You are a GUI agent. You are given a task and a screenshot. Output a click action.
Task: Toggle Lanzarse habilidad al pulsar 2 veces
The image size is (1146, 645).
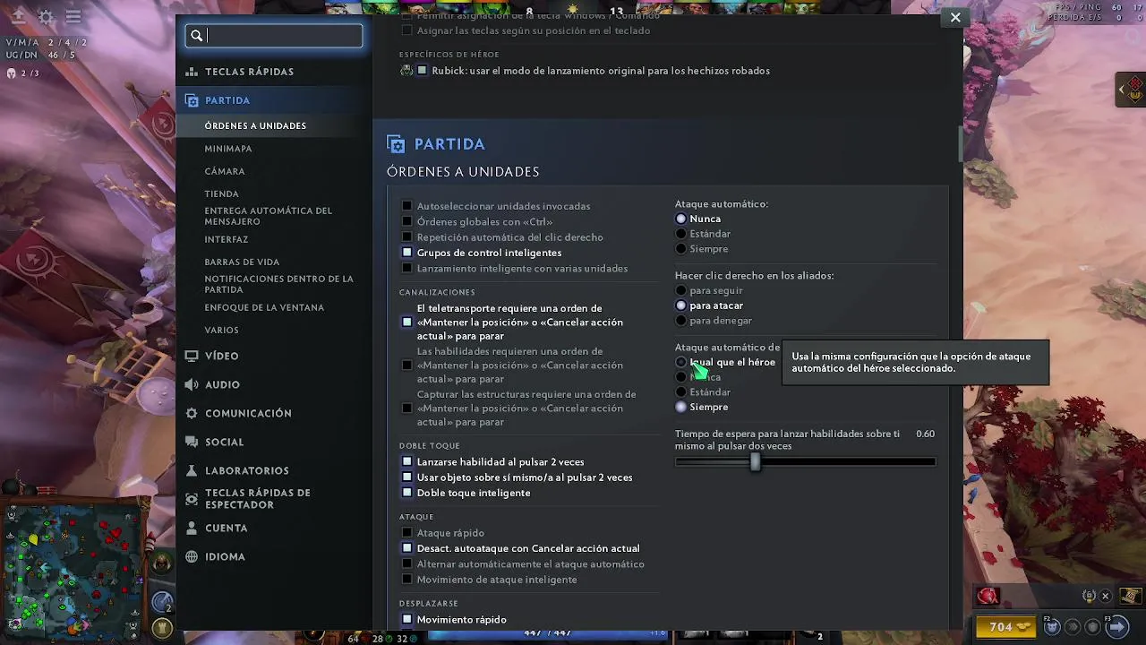point(406,462)
